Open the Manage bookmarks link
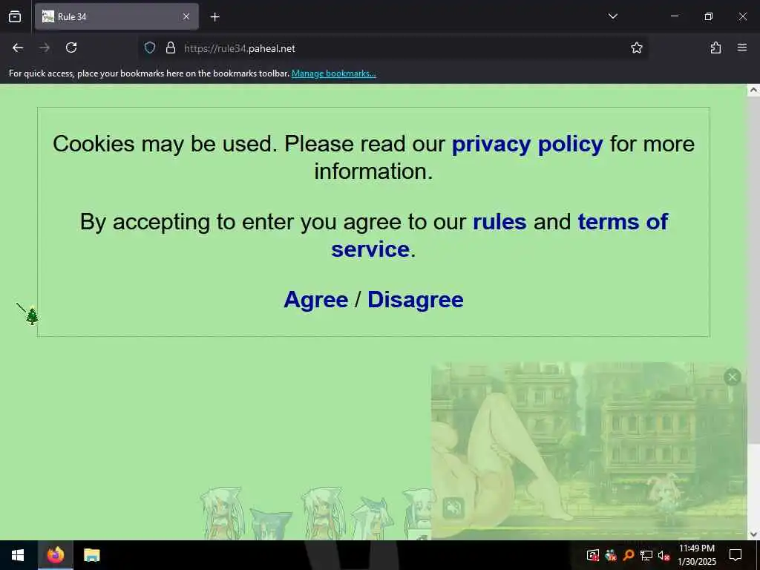 point(333,73)
